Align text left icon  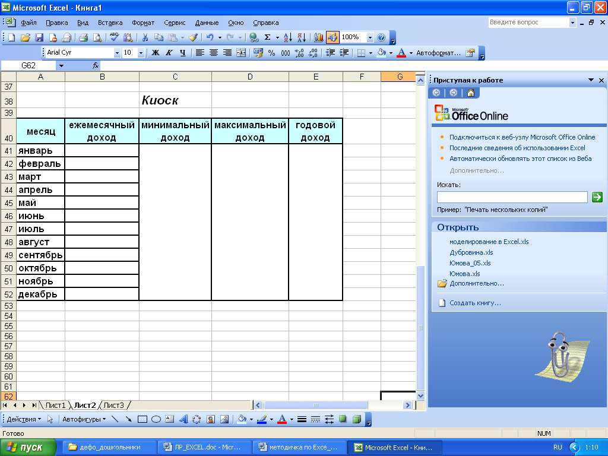tap(199, 53)
